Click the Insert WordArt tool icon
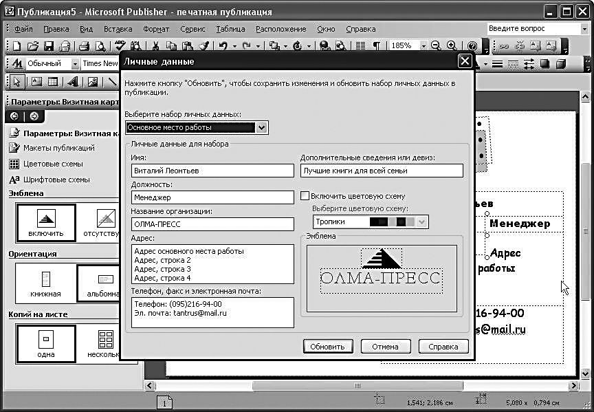The width and height of the screenshot is (594, 412). point(72,82)
